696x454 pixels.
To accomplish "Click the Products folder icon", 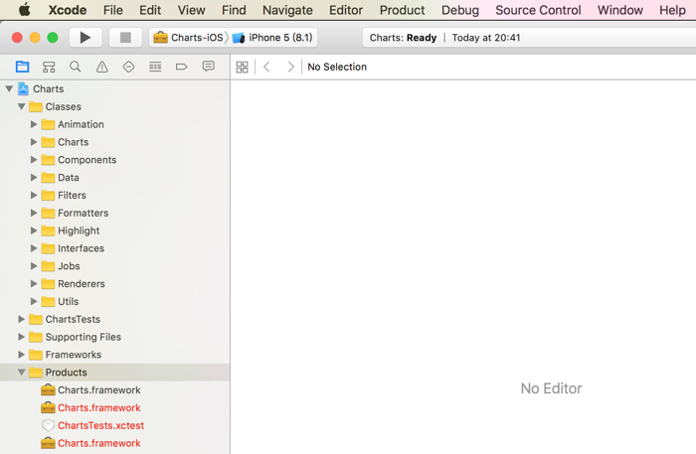I will click(x=36, y=373).
